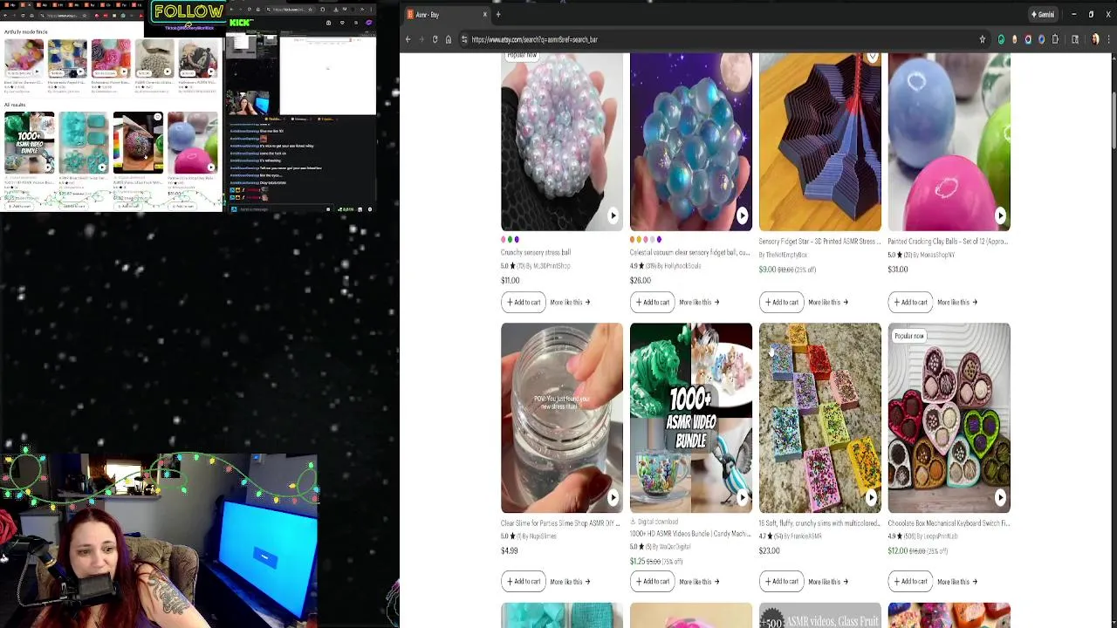Play video on Painted Cracking Clay Balls card
This screenshot has height=628, width=1117.
pyautogui.click(x=1000, y=215)
